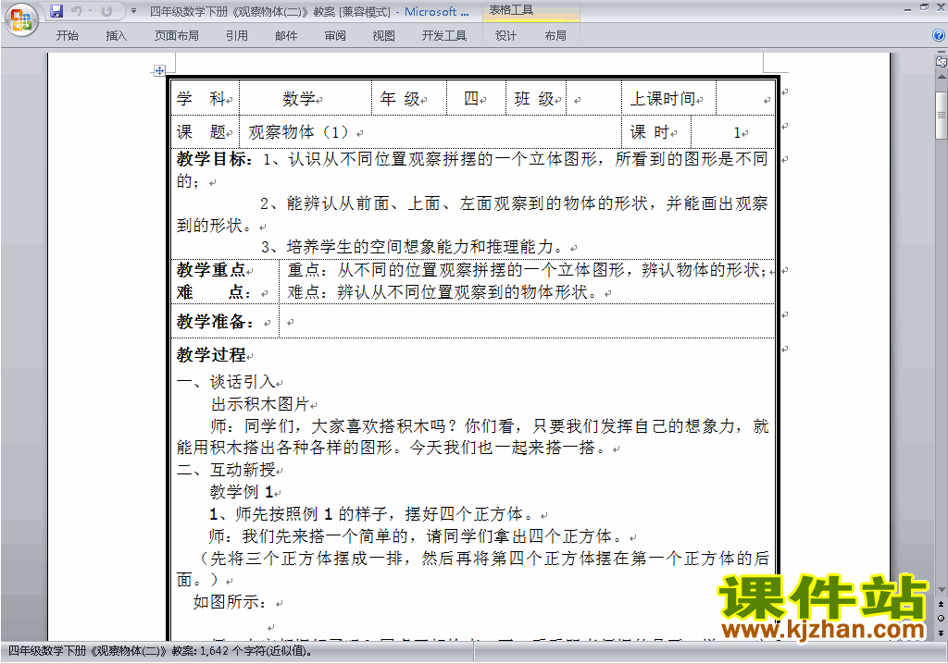The width and height of the screenshot is (948, 664).
Task: Click the Next Page double-arrow button
Action: point(941,633)
